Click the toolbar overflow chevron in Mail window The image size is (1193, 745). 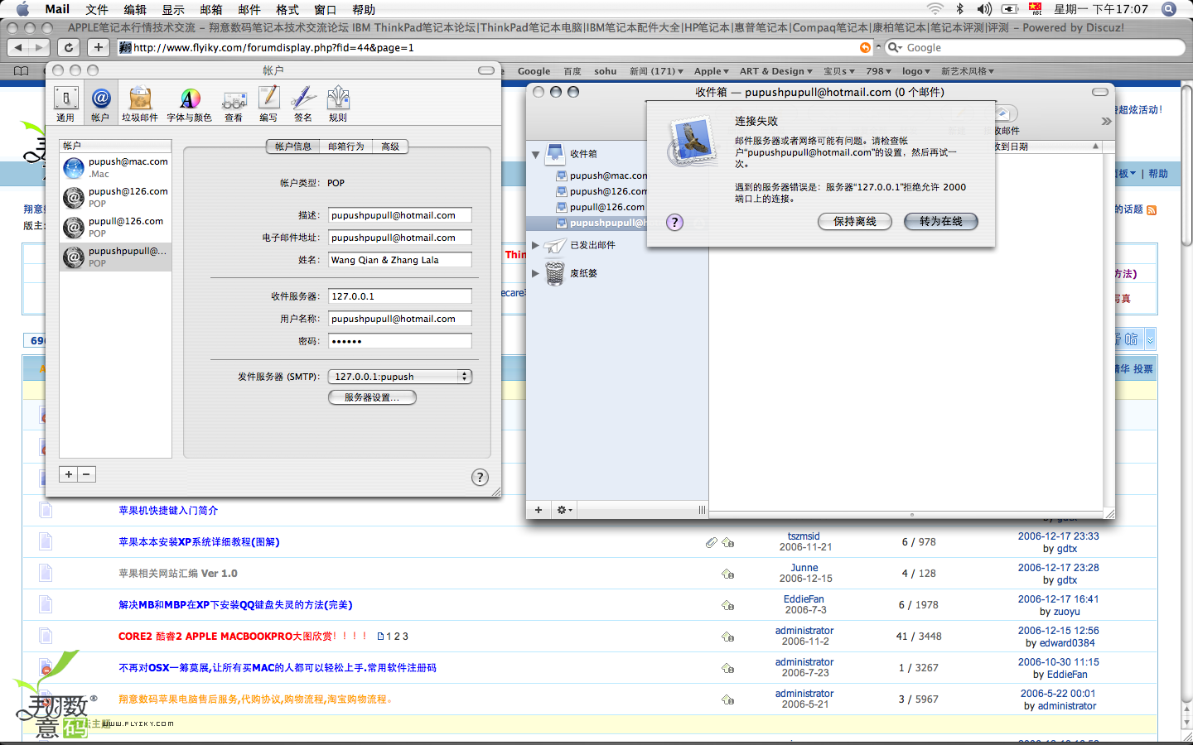(x=1106, y=121)
